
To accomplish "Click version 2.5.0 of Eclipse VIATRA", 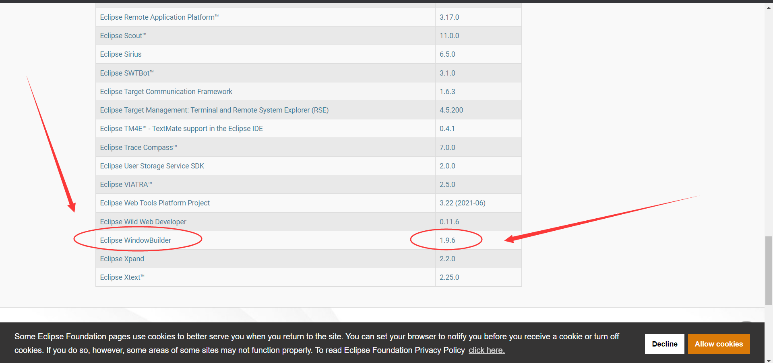I will (447, 185).
